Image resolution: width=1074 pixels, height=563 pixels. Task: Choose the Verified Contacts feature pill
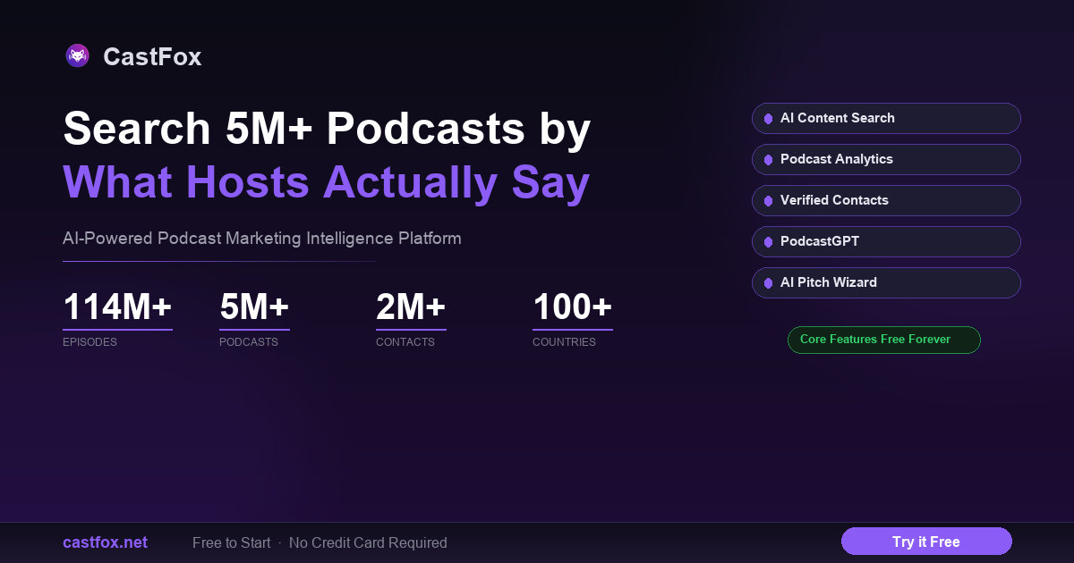[x=886, y=200]
